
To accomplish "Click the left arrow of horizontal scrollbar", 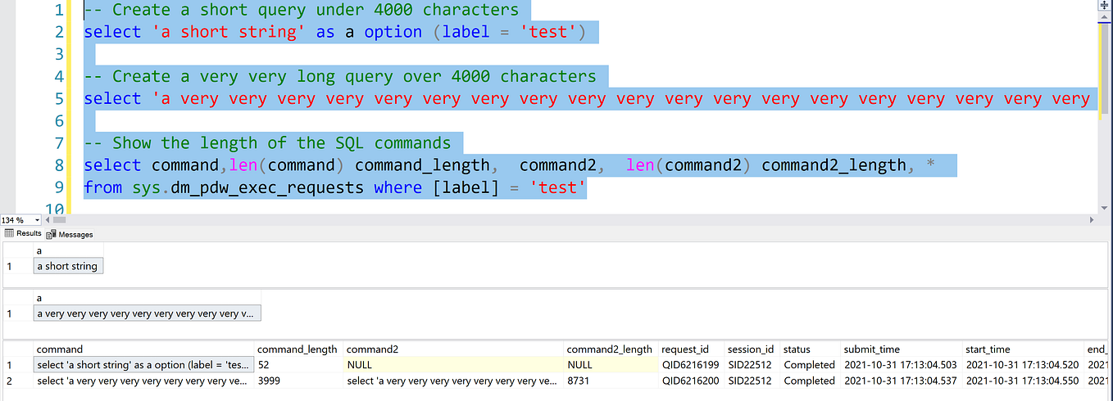I will tap(47, 220).
